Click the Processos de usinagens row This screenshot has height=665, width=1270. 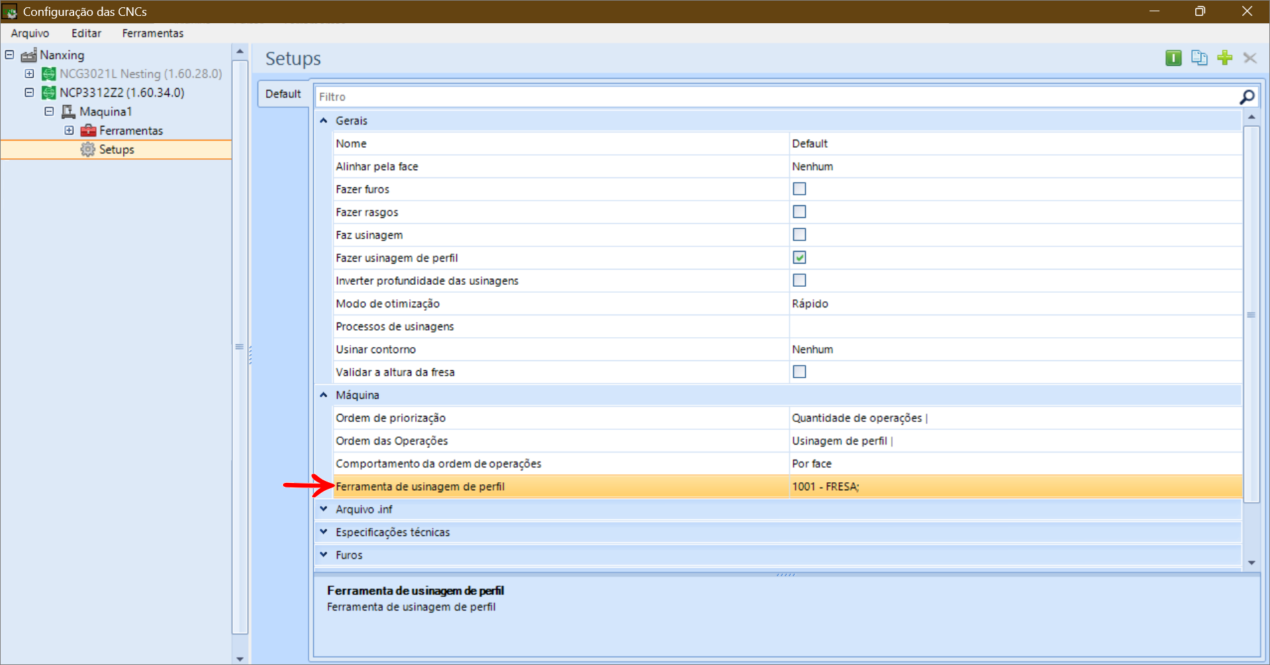pyautogui.click(x=787, y=327)
